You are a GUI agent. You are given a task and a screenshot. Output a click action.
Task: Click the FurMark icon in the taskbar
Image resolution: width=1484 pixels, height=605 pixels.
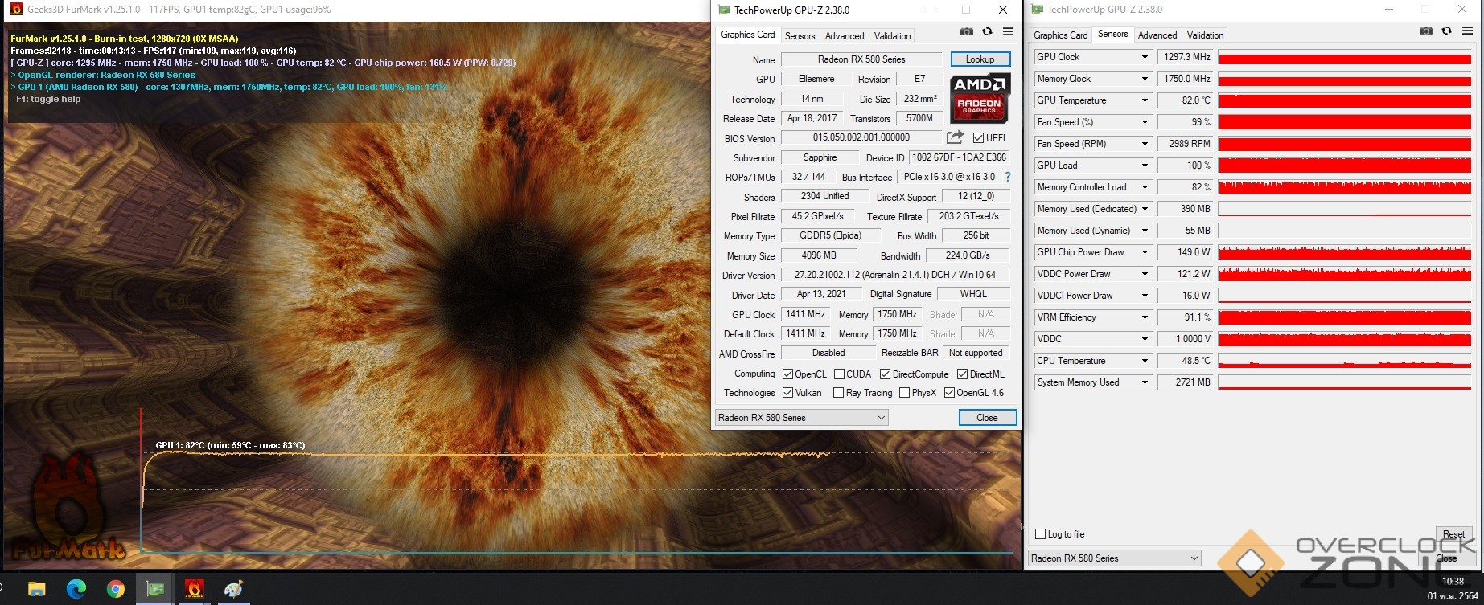[194, 589]
